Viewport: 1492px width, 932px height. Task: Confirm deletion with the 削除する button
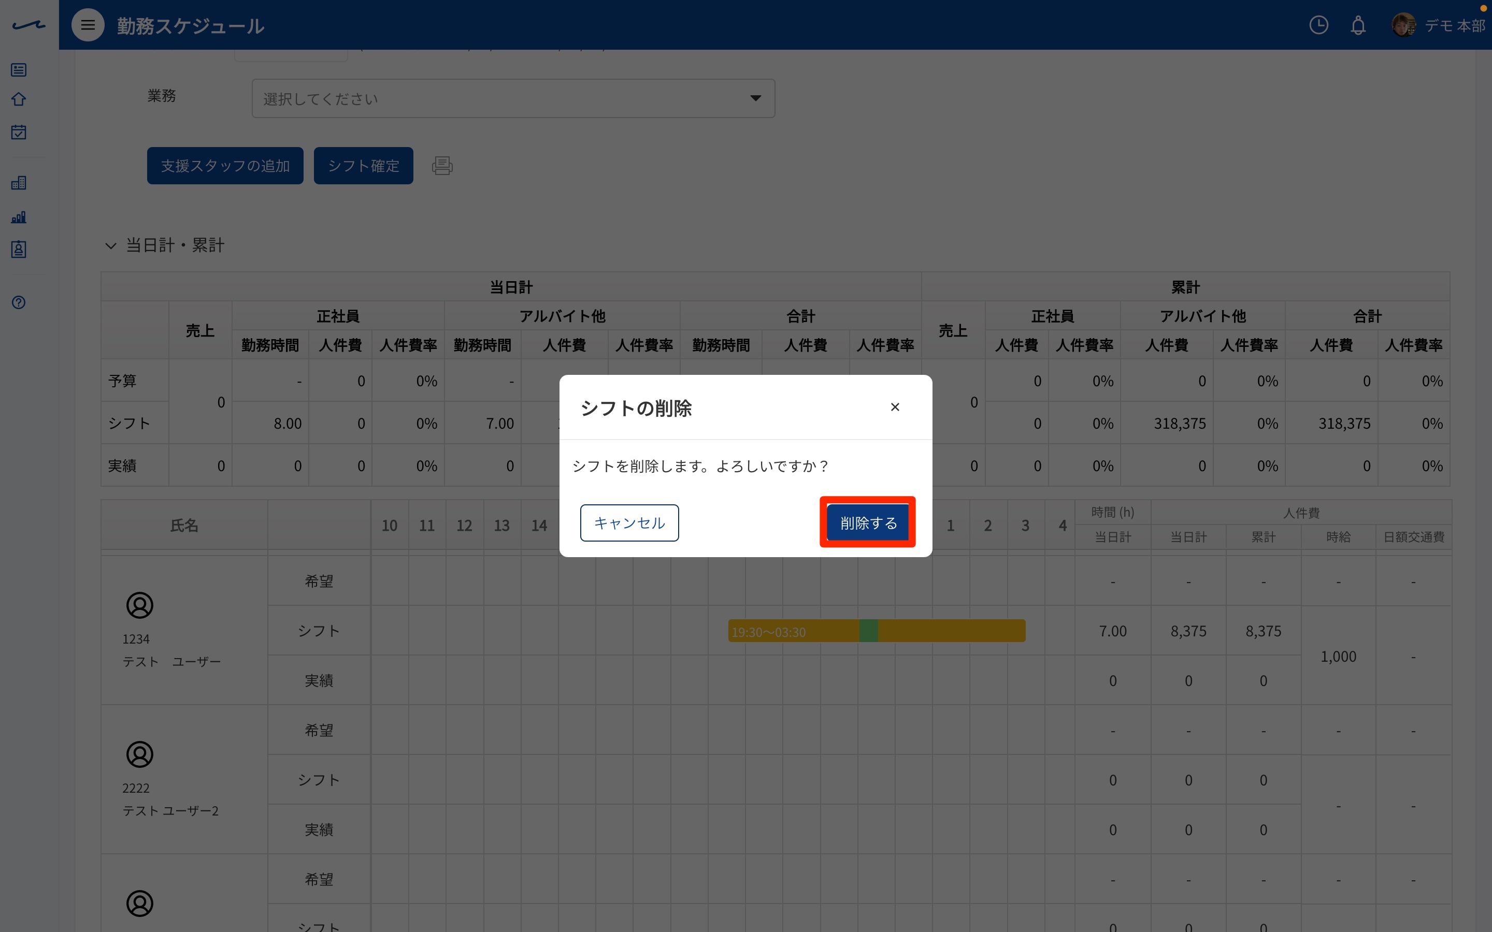[x=867, y=523]
